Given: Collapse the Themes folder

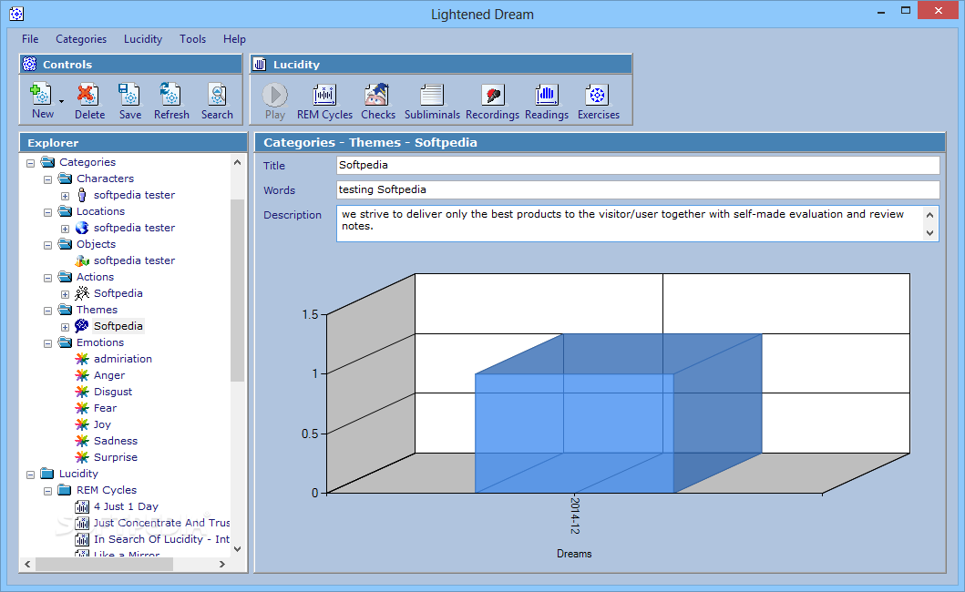Looking at the screenshot, I should pyautogui.click(x=47, y=311).
